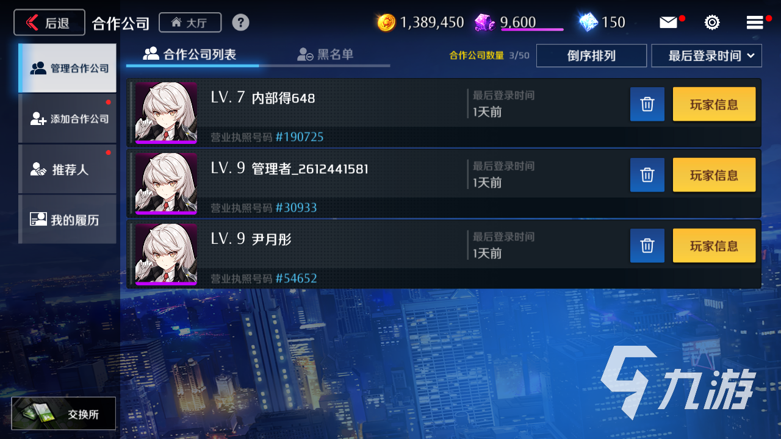This screenshot has width=781, height=439.
Task: Click the question mark help icon
Action: click(240, 23)
